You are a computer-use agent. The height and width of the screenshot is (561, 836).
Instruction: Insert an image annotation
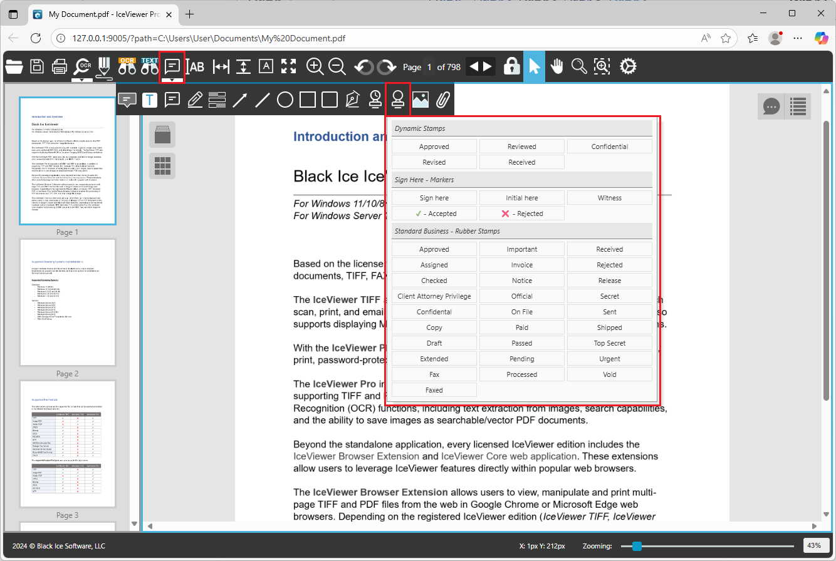(420, 100)
